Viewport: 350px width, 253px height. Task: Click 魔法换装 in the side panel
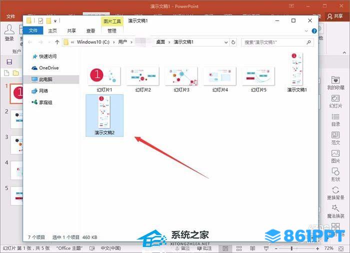click(x=335, y=211)
